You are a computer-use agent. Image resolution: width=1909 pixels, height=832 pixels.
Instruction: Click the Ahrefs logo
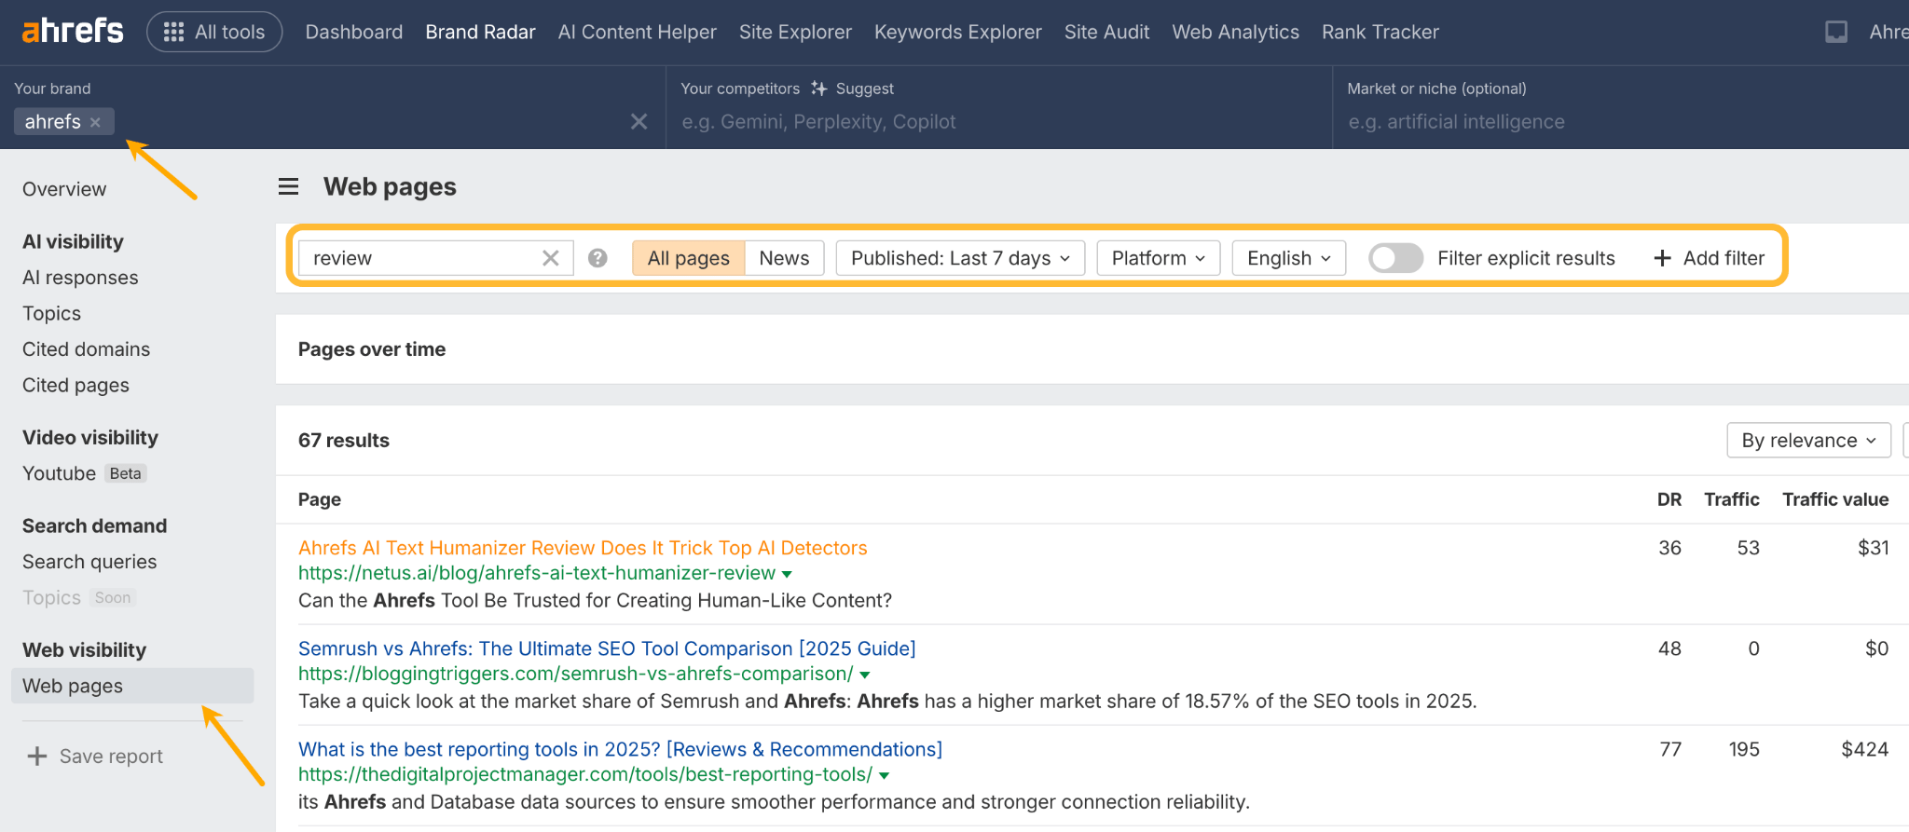pyautogui.click(x=72, y=32)
